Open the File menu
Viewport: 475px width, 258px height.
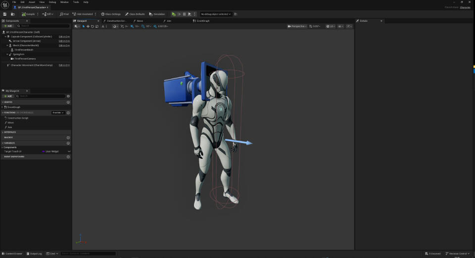(x=14, y=2)
